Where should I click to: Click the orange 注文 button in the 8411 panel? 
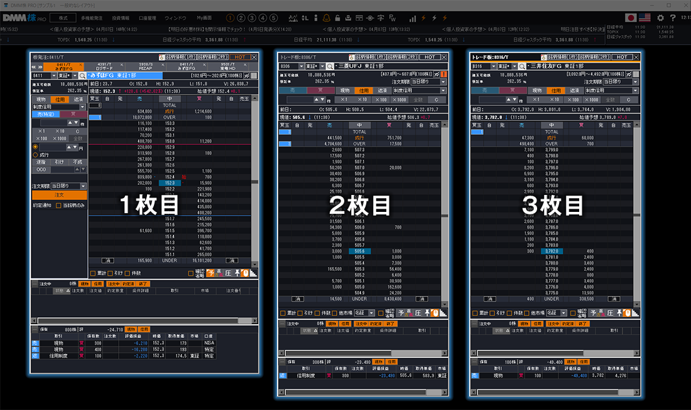(x=60, y=195)
